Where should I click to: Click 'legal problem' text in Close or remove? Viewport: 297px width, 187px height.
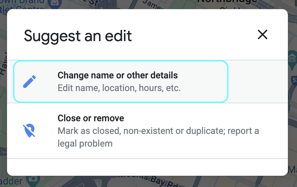pos(85,143)
